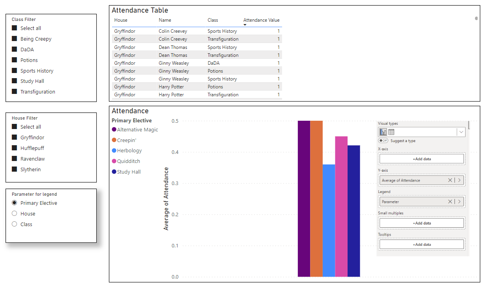Image resolution: width=490 pixels, height=292 pixels.
Task: Sort table by House column header
Action: tap(121, 20)
